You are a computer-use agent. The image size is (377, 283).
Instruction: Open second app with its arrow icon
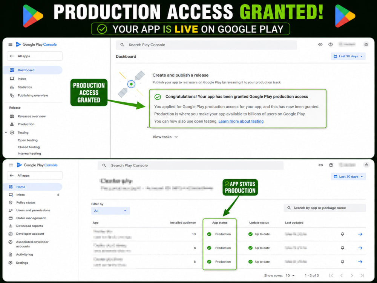tap(360, 248)
